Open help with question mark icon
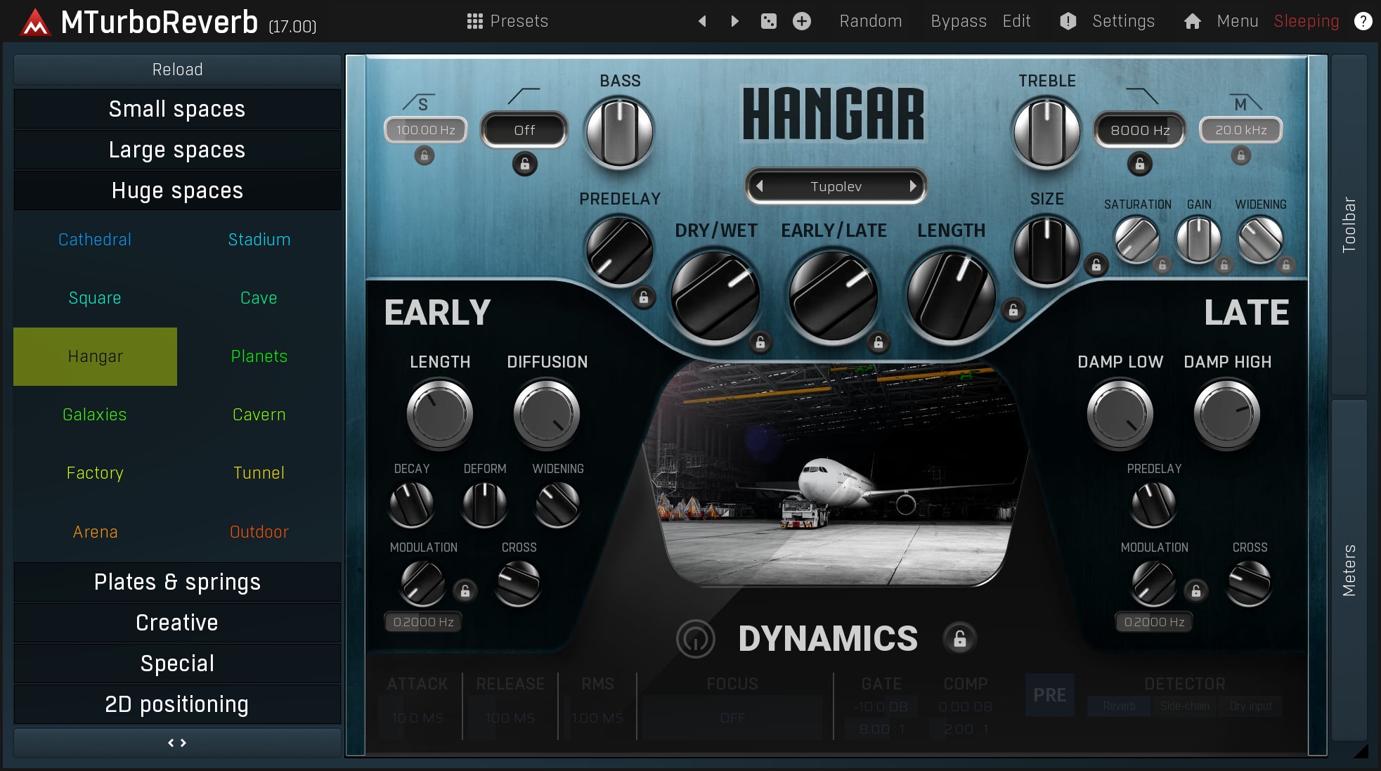 click(x=1363, y=21)
